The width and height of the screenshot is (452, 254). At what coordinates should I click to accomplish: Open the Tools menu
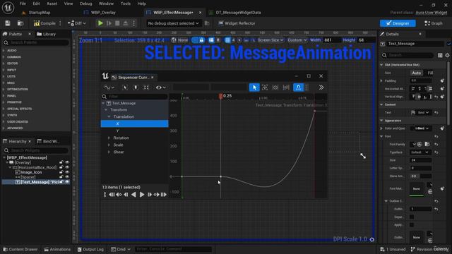126,4
